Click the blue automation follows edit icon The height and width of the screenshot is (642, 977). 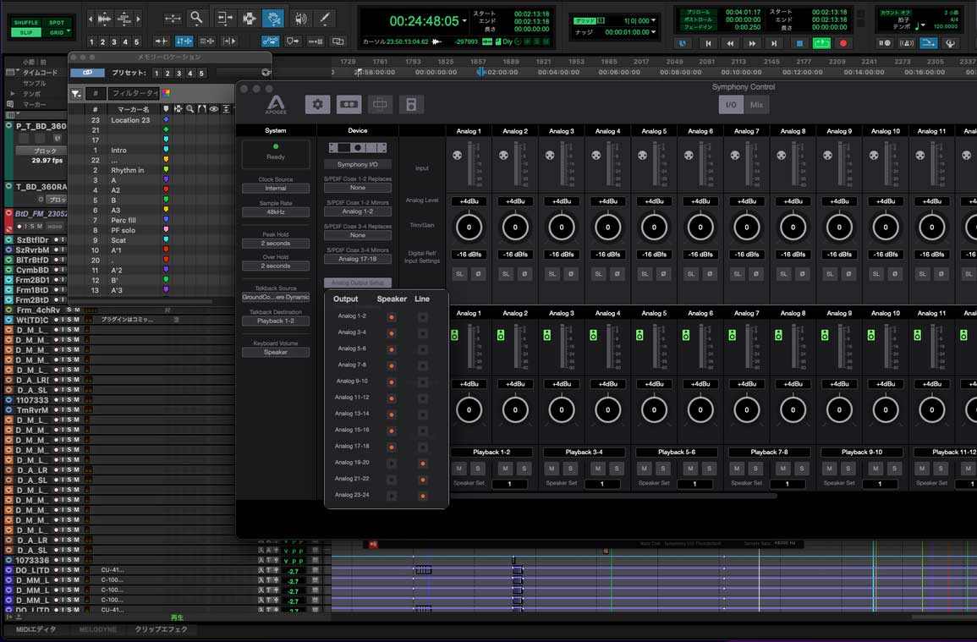(x=271, y=41)
